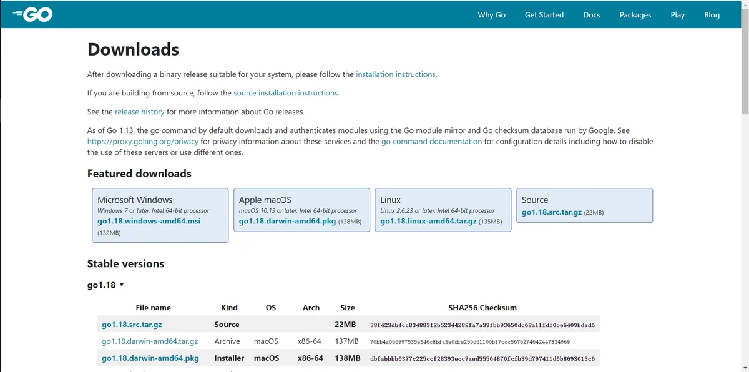Open the Docs navigation item
Screen dimensions: 749x372
point(592,15)
